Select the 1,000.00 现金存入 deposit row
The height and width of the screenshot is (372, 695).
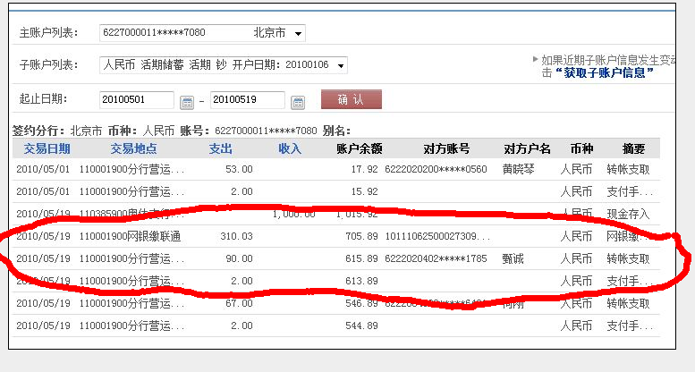coord(340,215)
